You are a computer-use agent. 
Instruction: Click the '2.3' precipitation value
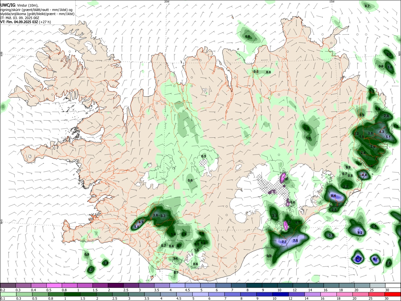coord(275,216)
